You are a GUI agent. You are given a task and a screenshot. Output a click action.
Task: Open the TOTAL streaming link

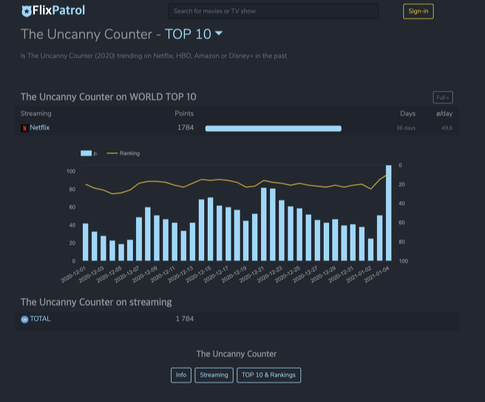(40, 318)
